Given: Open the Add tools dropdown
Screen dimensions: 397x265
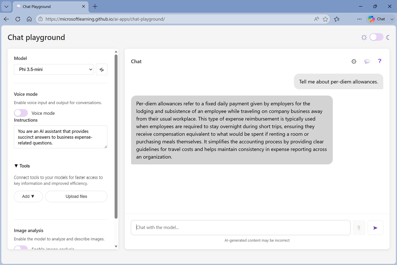Looking at the screenshot, I should pos(28,196).
